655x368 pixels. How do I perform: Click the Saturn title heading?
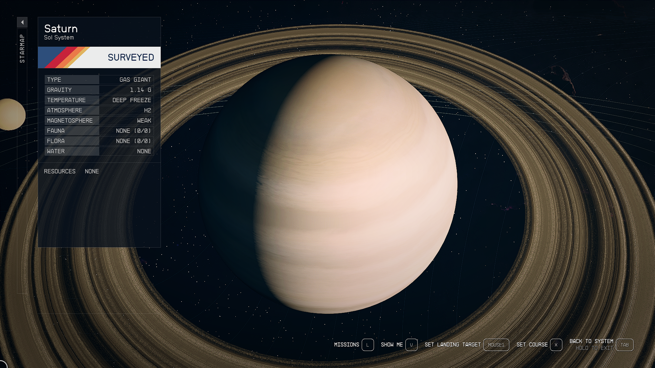61,29
